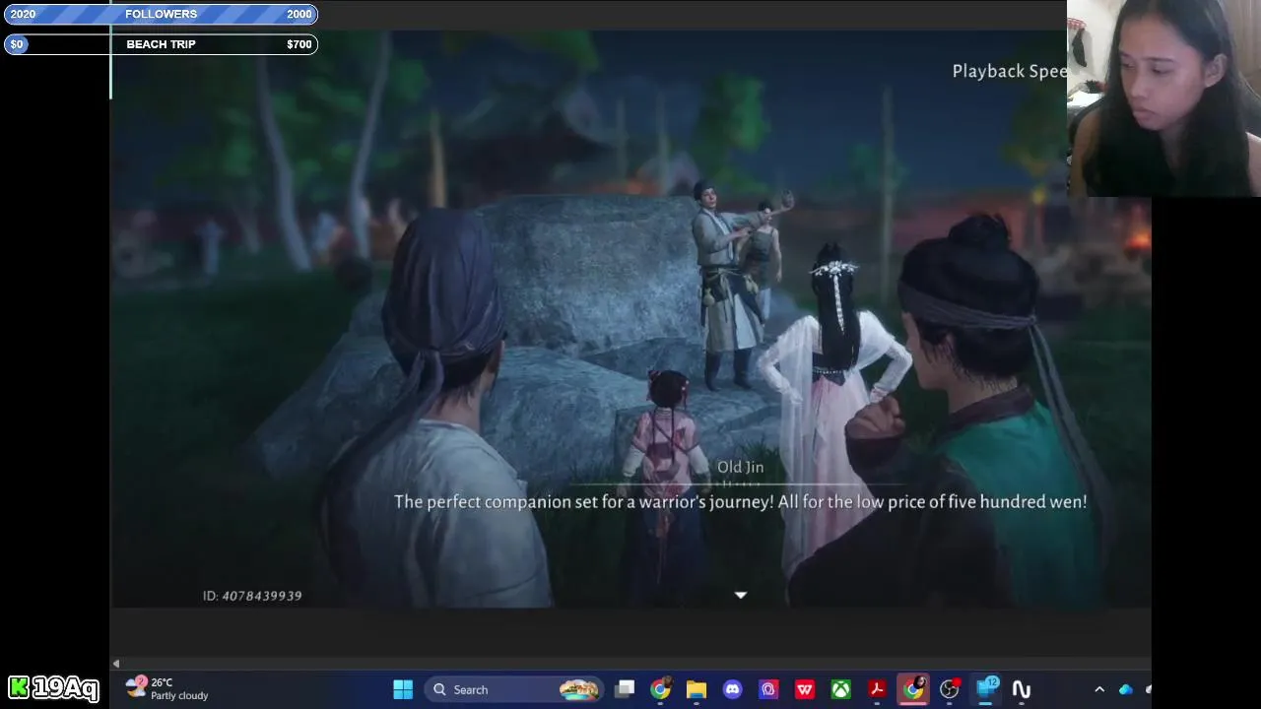Click the webcam overlay thumbnail
Viewport: 1261px width, 709px height.
click(x=1163, y=98)
